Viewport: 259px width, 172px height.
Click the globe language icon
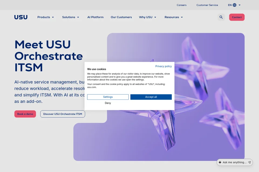(x=234, y=5)
